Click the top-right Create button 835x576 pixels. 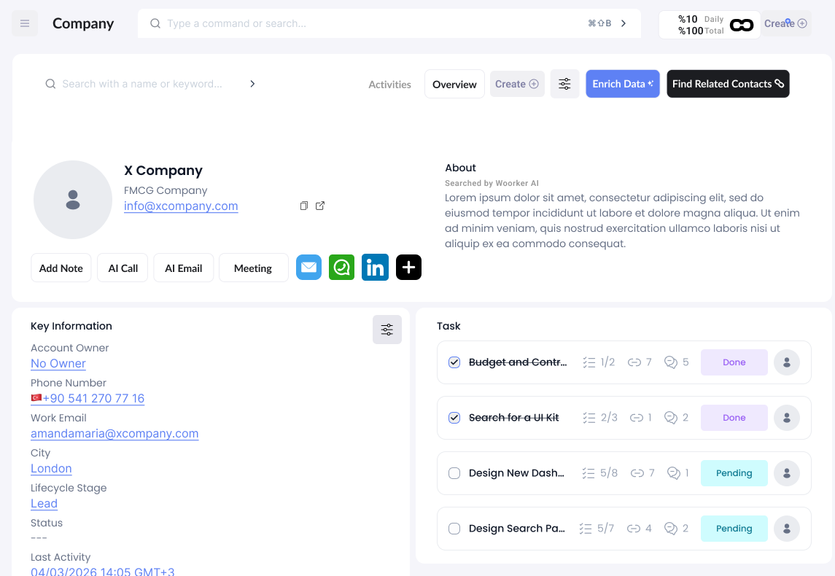785,23
